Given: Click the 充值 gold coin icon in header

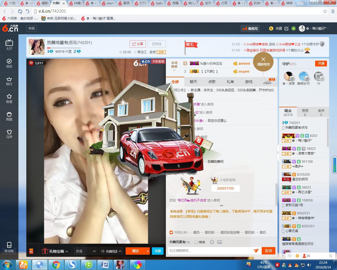Looking at the screenshot, I should click(271, 28).
